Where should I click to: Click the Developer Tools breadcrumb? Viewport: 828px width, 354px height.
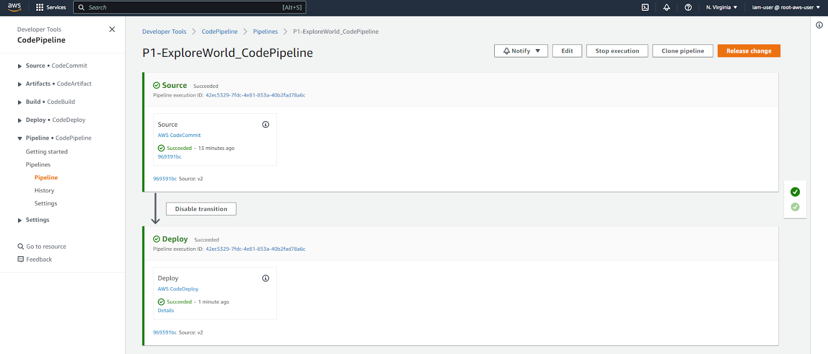[164, 32]
